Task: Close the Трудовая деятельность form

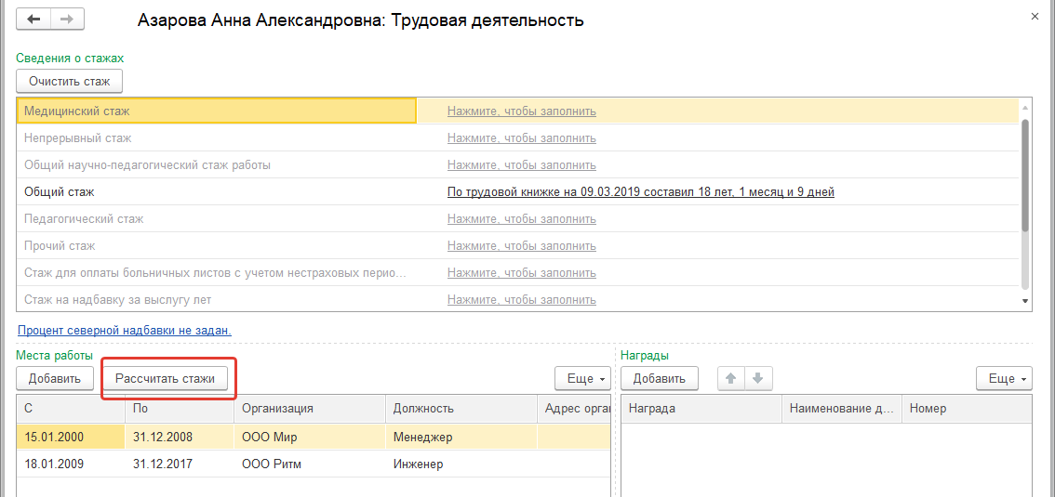Action: coord(1035,17)
